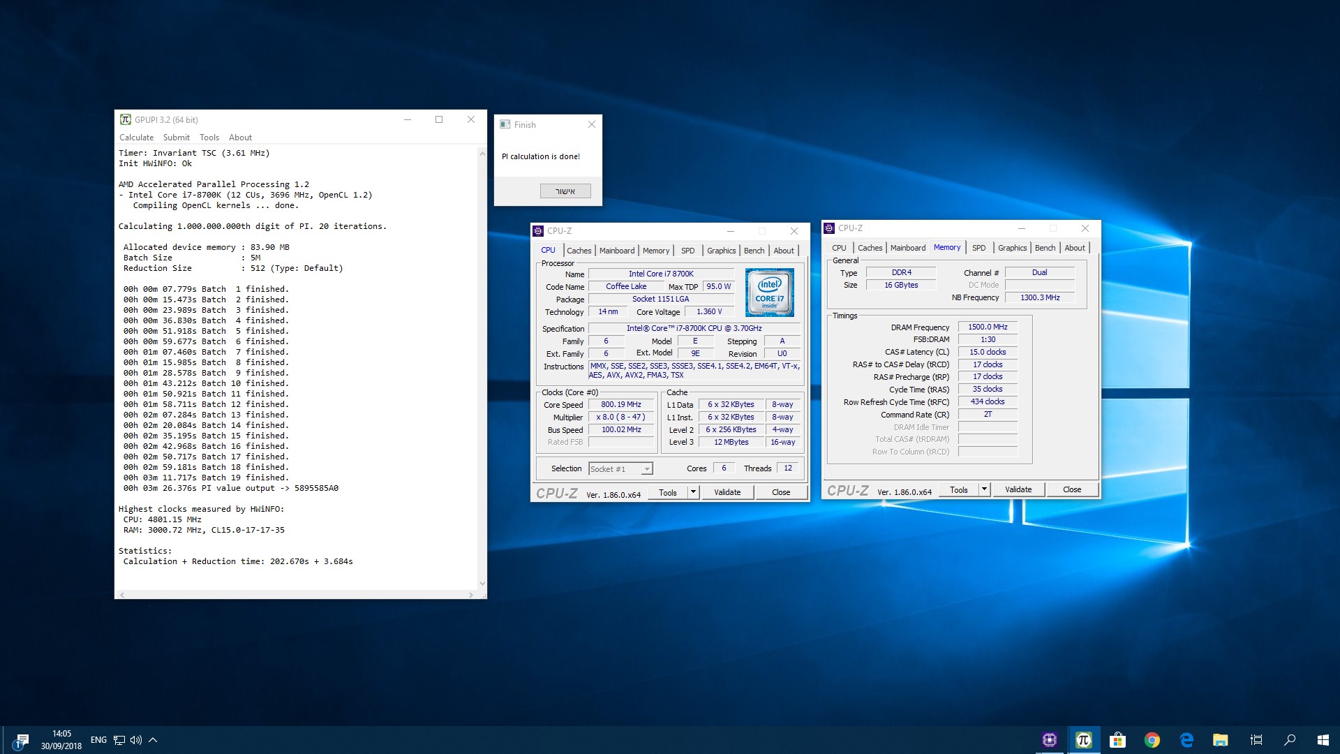Open Action Center notifications icon
1340x754 pixels.
(x=22, y=740)
